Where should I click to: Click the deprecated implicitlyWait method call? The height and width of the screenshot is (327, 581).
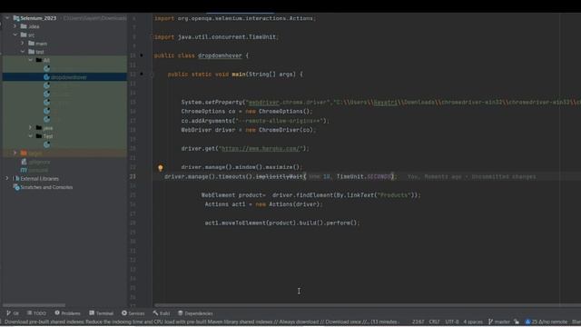pos(280,176)
